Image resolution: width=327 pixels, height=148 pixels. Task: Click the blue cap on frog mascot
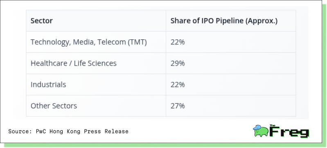(257, 127)
